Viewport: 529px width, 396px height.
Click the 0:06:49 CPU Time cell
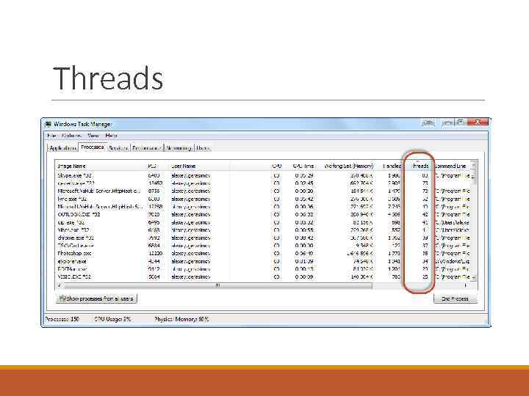point(303,253)
